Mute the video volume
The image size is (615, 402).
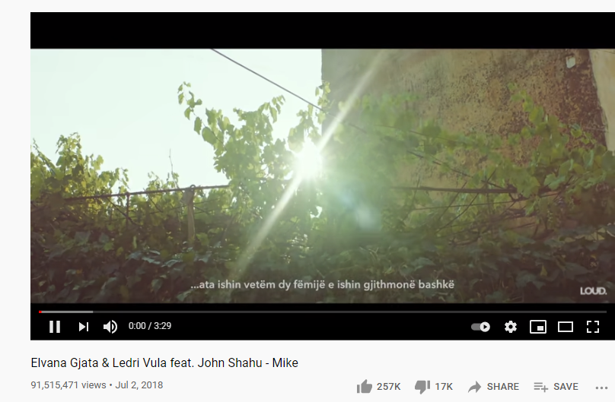click(110, 327)
